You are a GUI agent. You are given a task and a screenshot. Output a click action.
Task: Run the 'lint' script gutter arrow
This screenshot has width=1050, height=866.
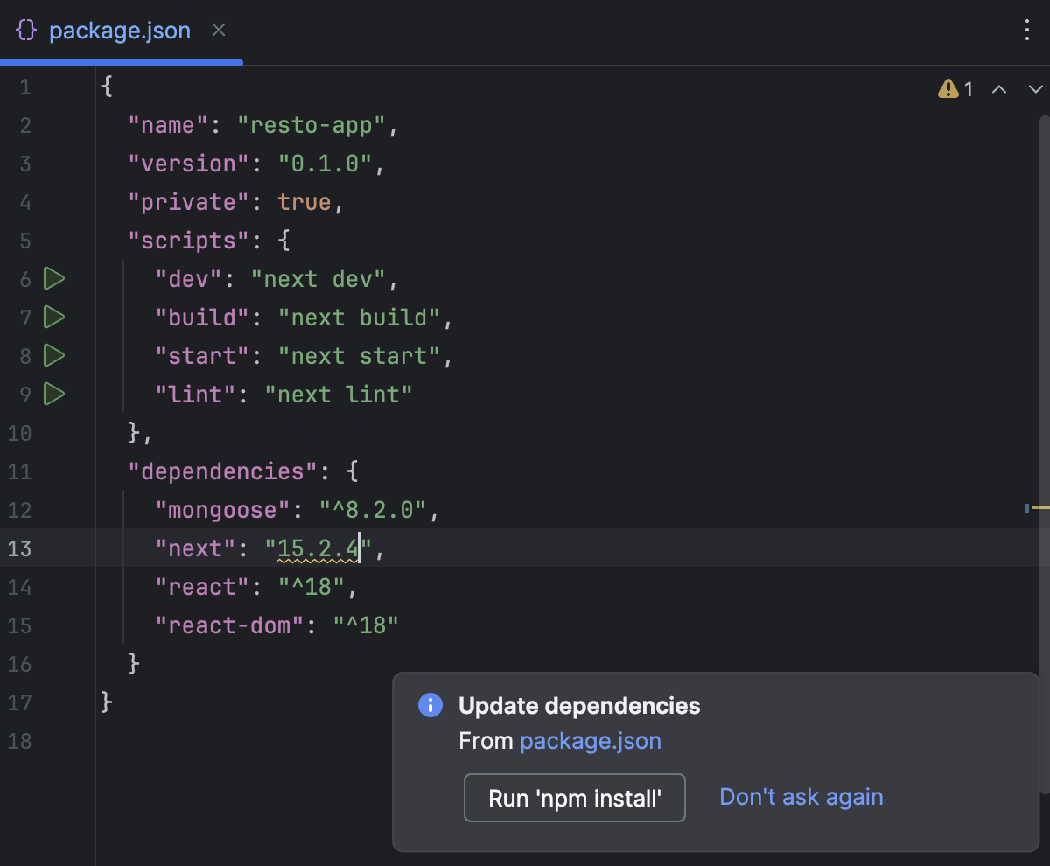coord(53,394)
